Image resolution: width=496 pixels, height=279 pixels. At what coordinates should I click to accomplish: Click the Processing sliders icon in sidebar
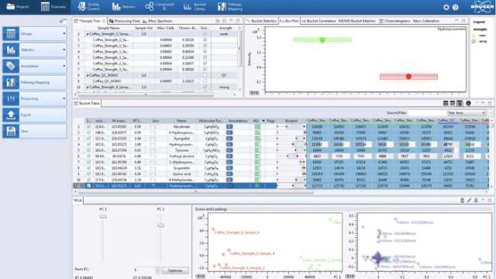tap(11, 99)
